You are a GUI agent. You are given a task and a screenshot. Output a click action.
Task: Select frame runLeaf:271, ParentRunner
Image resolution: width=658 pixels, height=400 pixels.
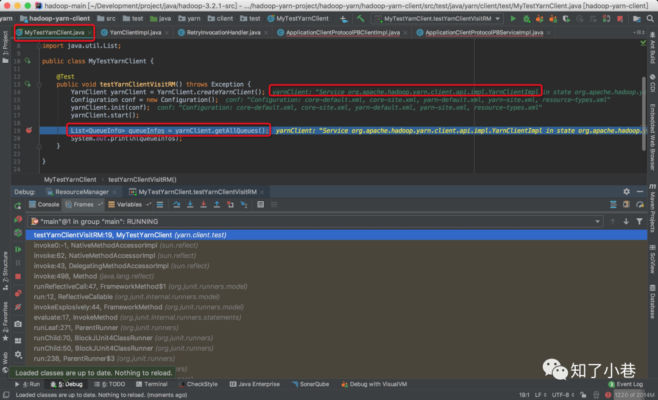coord(336,327)
